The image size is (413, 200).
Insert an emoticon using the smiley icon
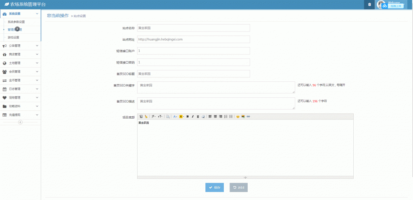[238, 117]
